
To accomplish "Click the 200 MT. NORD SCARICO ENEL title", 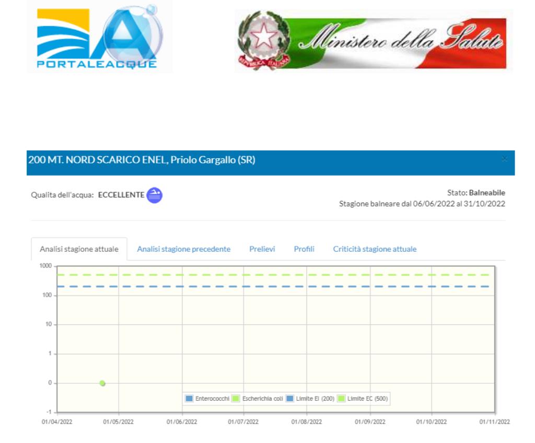I will click(x=141, y=160).
